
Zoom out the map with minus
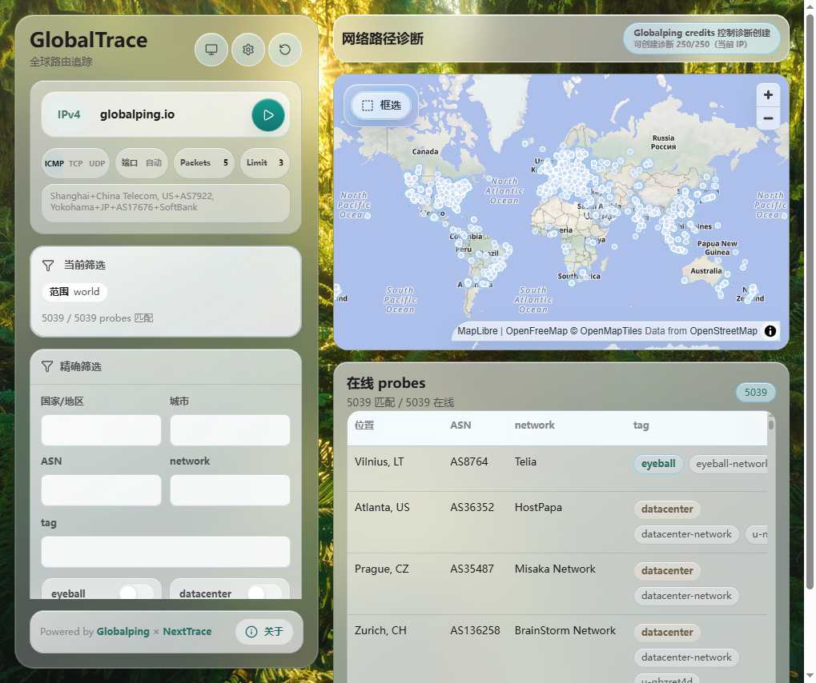768,118
